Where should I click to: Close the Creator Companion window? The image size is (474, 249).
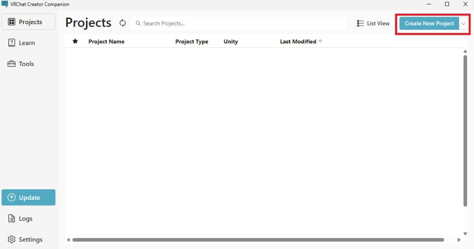pos(466,4)
